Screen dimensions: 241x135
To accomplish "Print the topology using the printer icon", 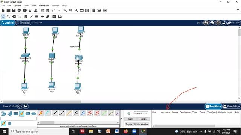I will click(x=19, y=10).
